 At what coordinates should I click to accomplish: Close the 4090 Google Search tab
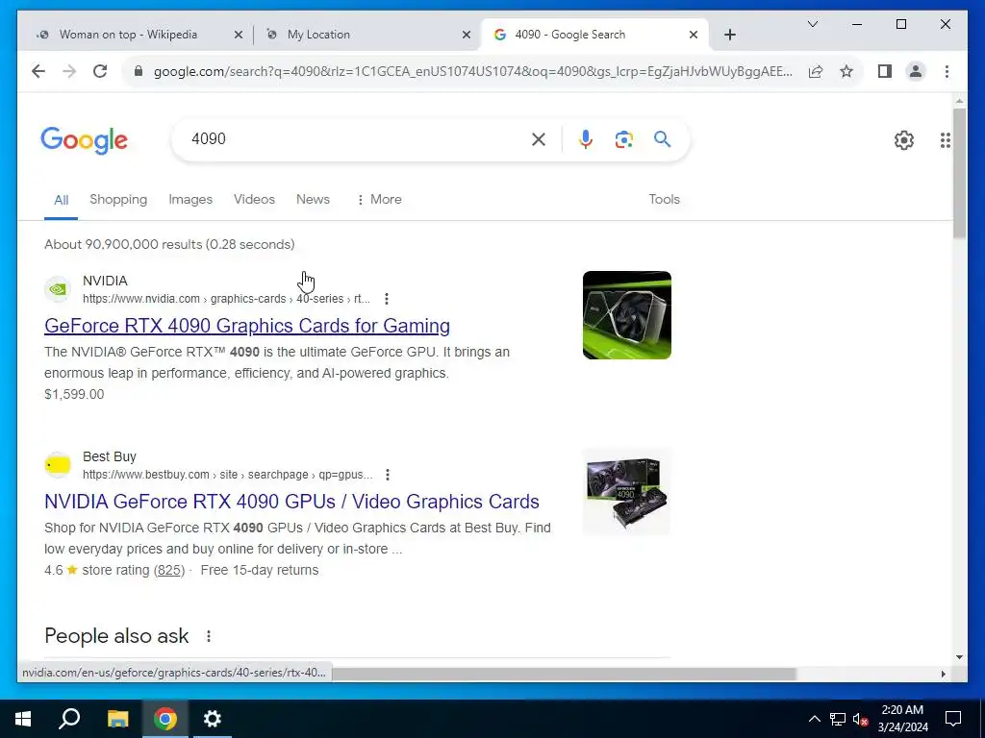point(694,35)
